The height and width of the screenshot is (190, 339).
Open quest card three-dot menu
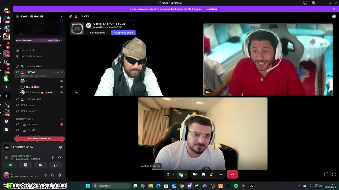tap(133, 24)
